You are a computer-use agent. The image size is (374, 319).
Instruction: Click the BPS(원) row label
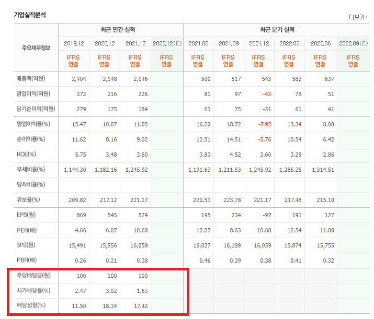[x=26, y=245]
